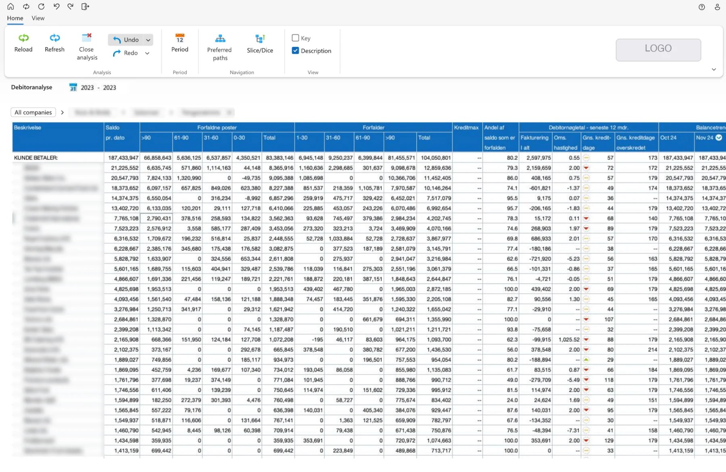The height and width of the screenshot is (472, 726).
Task: Expand the chevron after All companies
Action: coord(62,112)
